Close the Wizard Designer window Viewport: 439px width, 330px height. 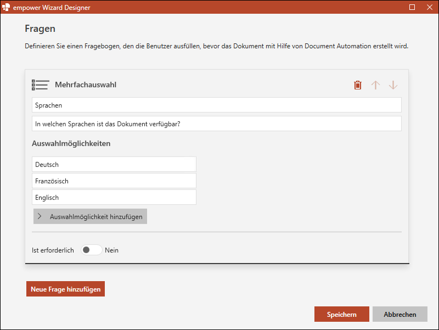pos(430,7)
